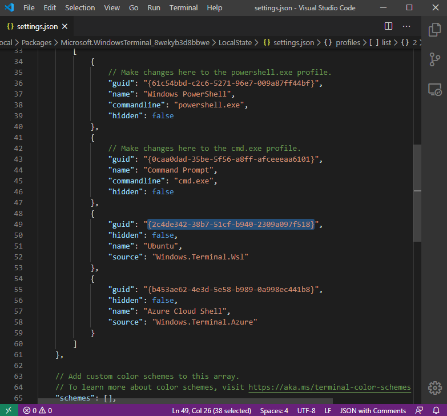Open the More Actions ellipsis menu
The image size is (447, 416).
click(406, 26)
